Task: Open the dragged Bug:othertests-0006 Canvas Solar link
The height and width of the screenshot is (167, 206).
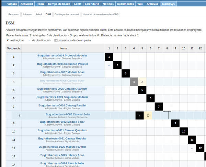Action: tap(68, 114)
